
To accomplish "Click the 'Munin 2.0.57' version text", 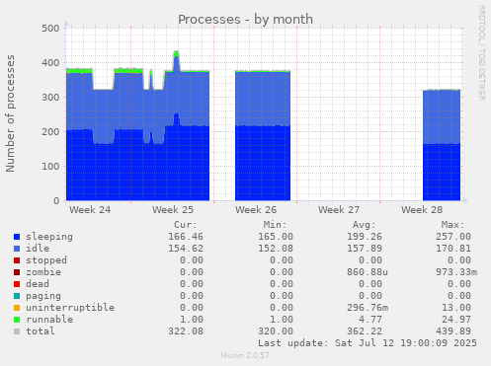I will [x=245, y=355].
